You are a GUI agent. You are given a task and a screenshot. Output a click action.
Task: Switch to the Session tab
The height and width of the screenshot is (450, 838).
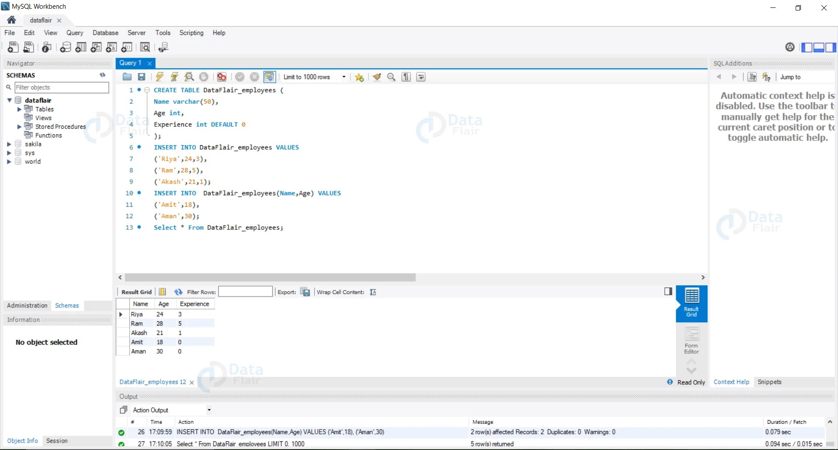coord(57,441)
